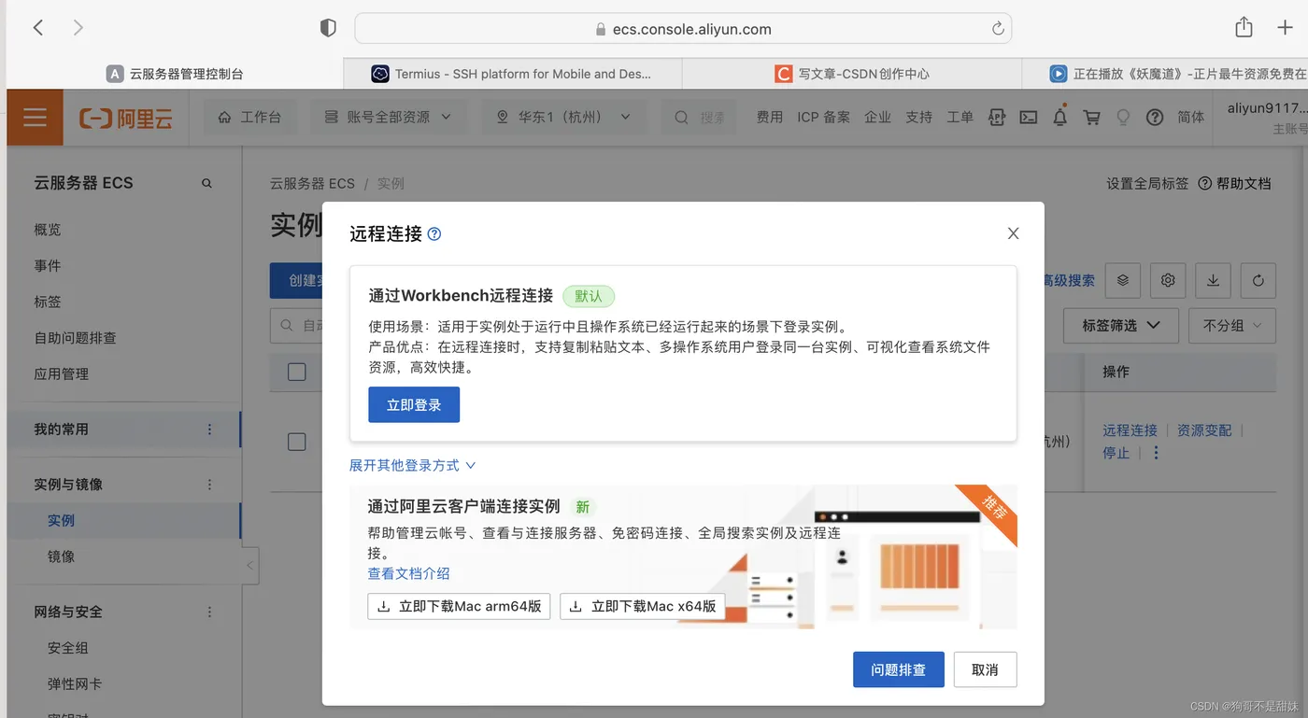The width and height of the screenshot is (1308, 718).
Task: Go back in the browser
Action: coord(38,28)
